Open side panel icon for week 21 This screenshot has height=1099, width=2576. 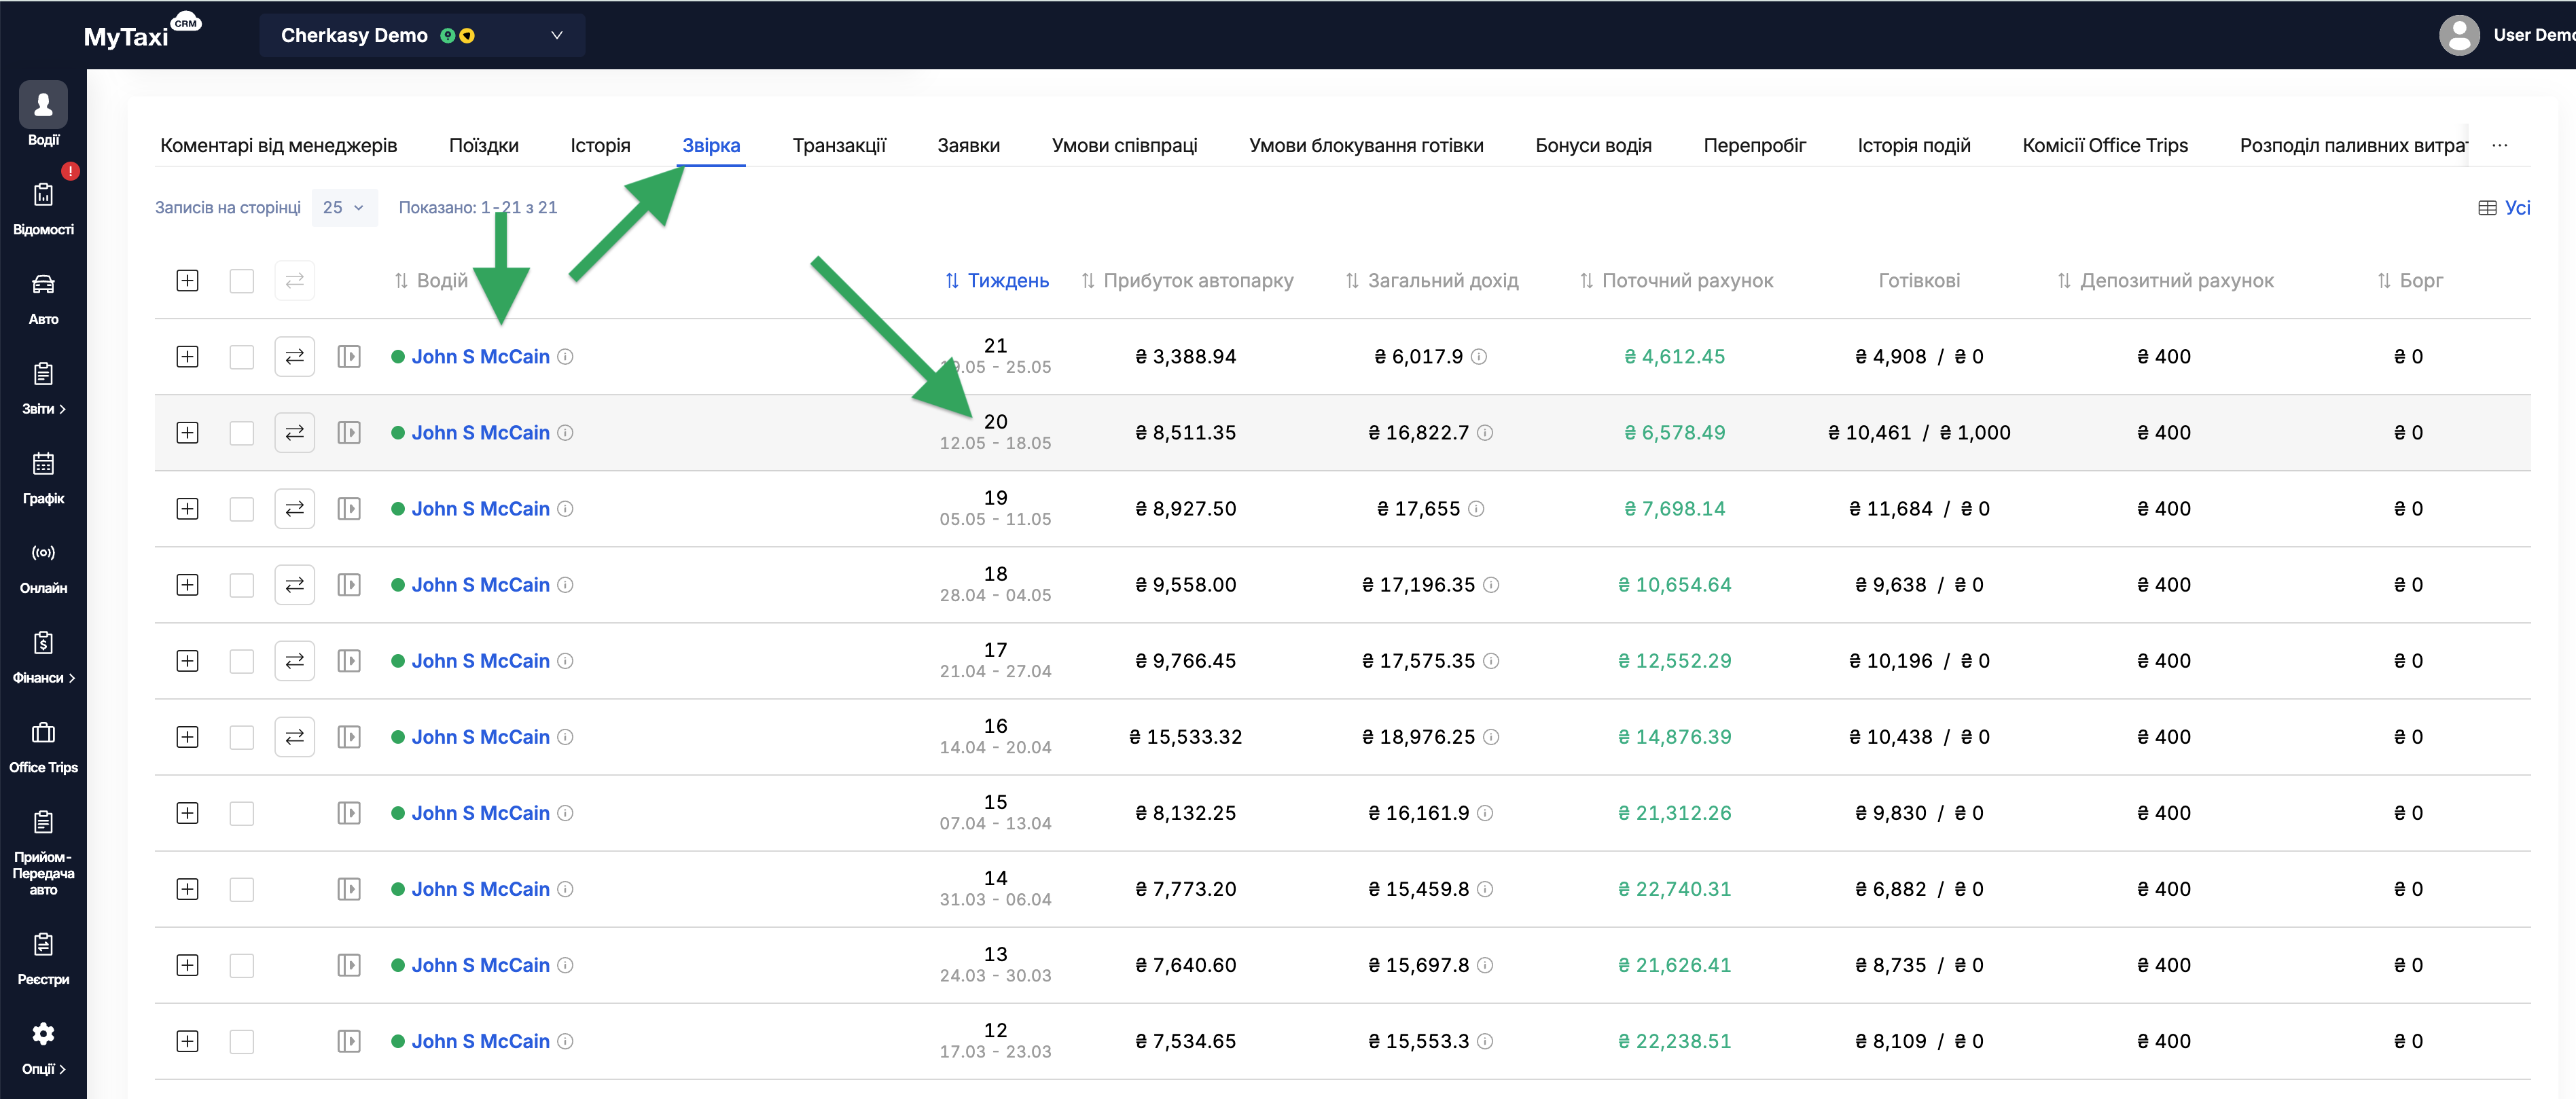[349, 357]
